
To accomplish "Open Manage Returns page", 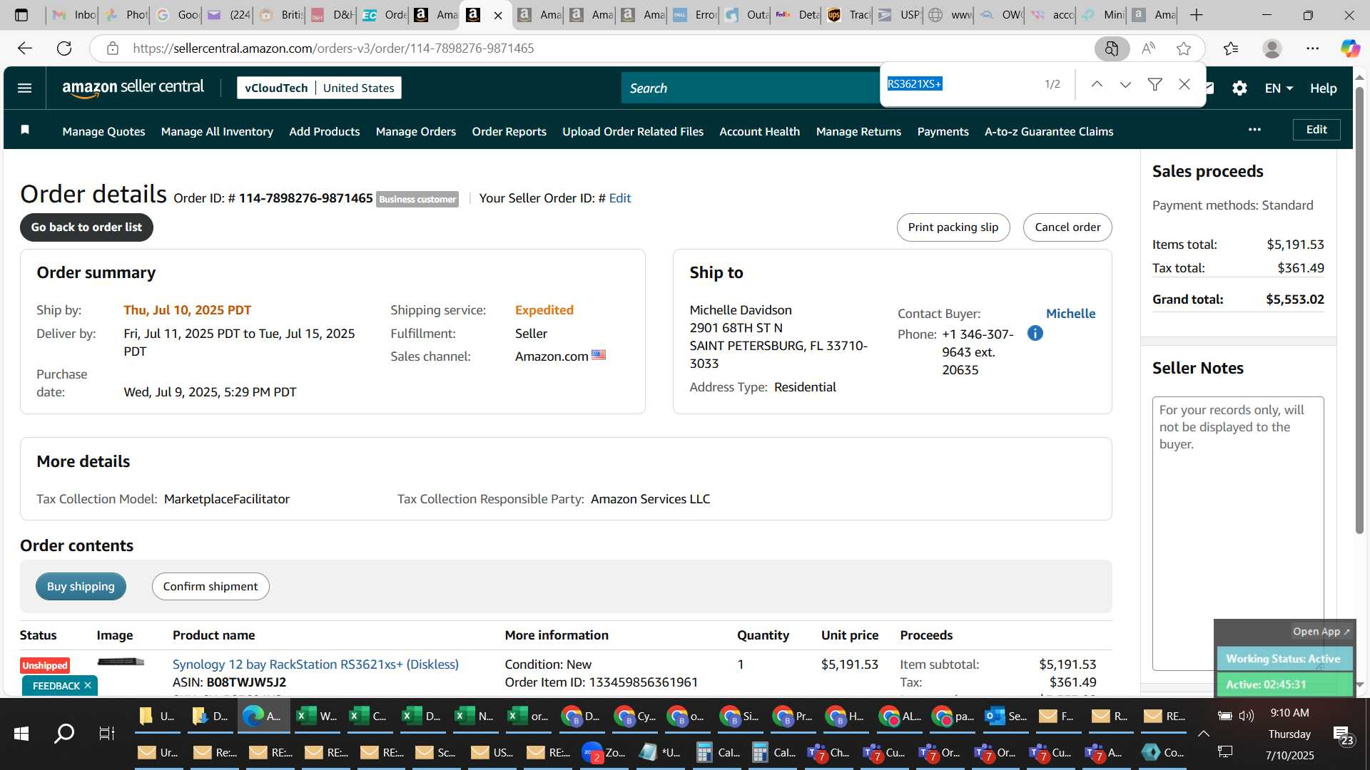I will point(858,131).
